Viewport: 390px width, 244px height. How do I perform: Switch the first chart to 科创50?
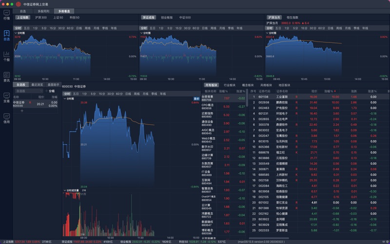pos(75,18)
